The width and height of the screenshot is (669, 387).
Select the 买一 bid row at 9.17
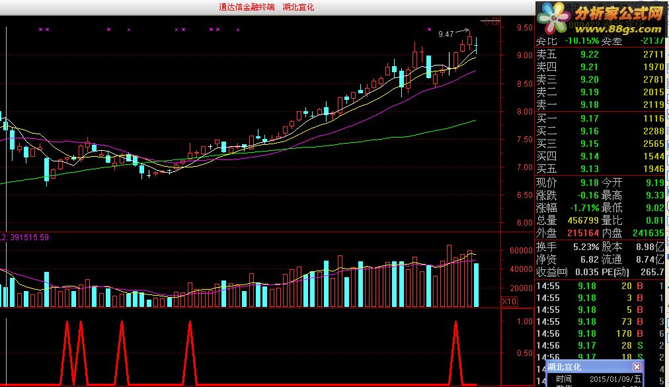tap(600, 119)
